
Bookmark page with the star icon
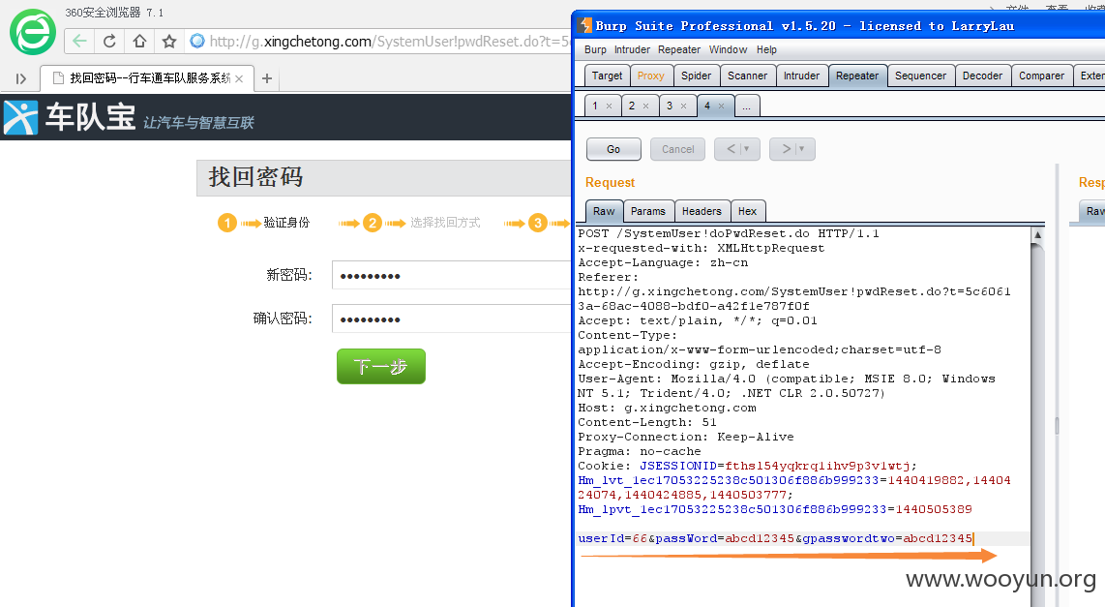tap(169, 41)
